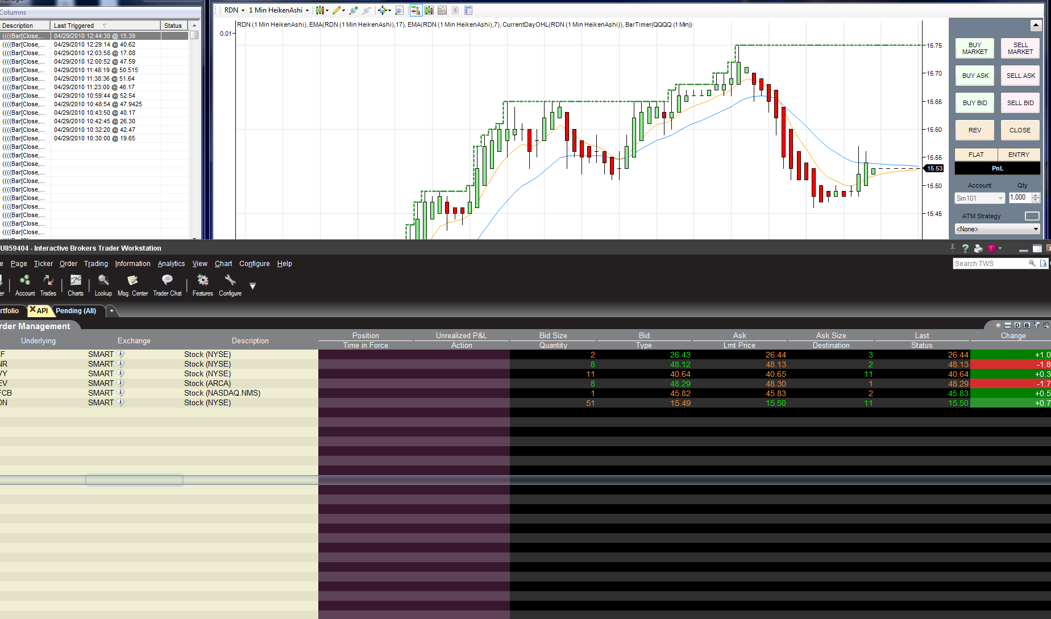The image size is (1051, 619).
Task: Click the Search TWS input field
Action: point(990,263)
